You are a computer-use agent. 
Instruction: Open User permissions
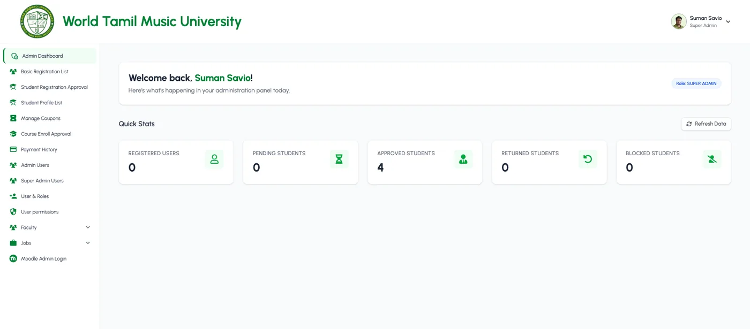click(50, 212)
